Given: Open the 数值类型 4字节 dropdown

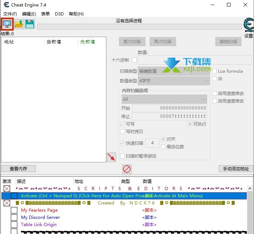Looking at the screenshot, I should click(x=174, y=81).
